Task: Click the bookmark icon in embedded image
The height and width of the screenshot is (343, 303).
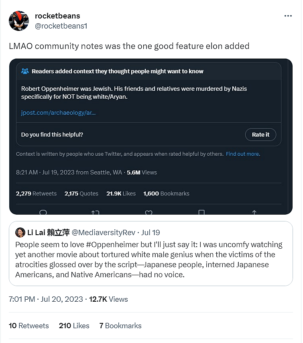Action: (201, 212)
